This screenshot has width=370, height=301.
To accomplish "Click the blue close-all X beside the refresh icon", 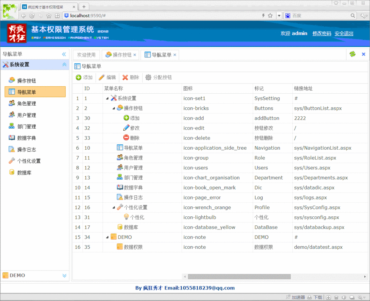I will pyautogui.click(x=363, y=54).
